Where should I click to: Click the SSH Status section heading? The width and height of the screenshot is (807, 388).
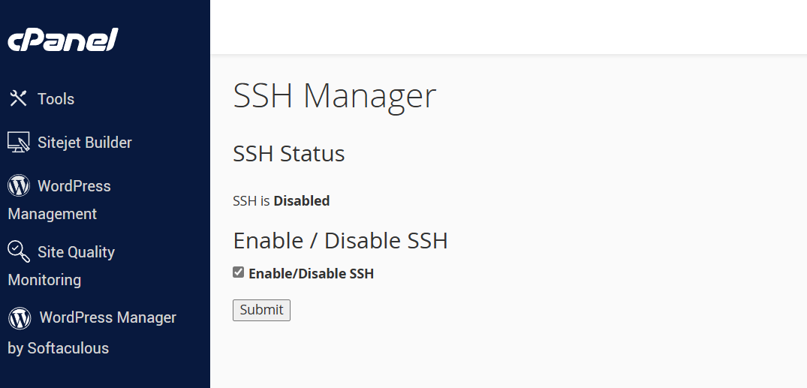tap(289, 153)
